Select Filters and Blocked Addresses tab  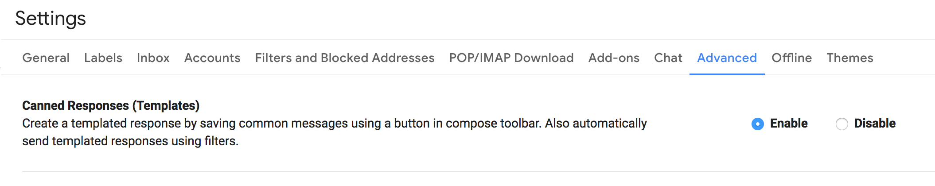coord(344,58)
